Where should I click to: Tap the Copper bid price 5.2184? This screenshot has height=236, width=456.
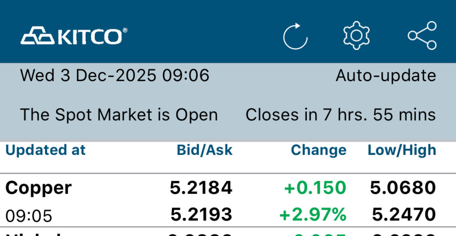click(201, 188)
